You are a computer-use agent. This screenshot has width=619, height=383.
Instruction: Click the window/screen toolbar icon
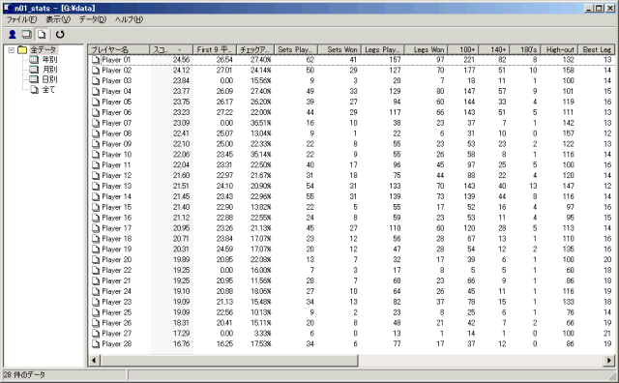[27, 35]
